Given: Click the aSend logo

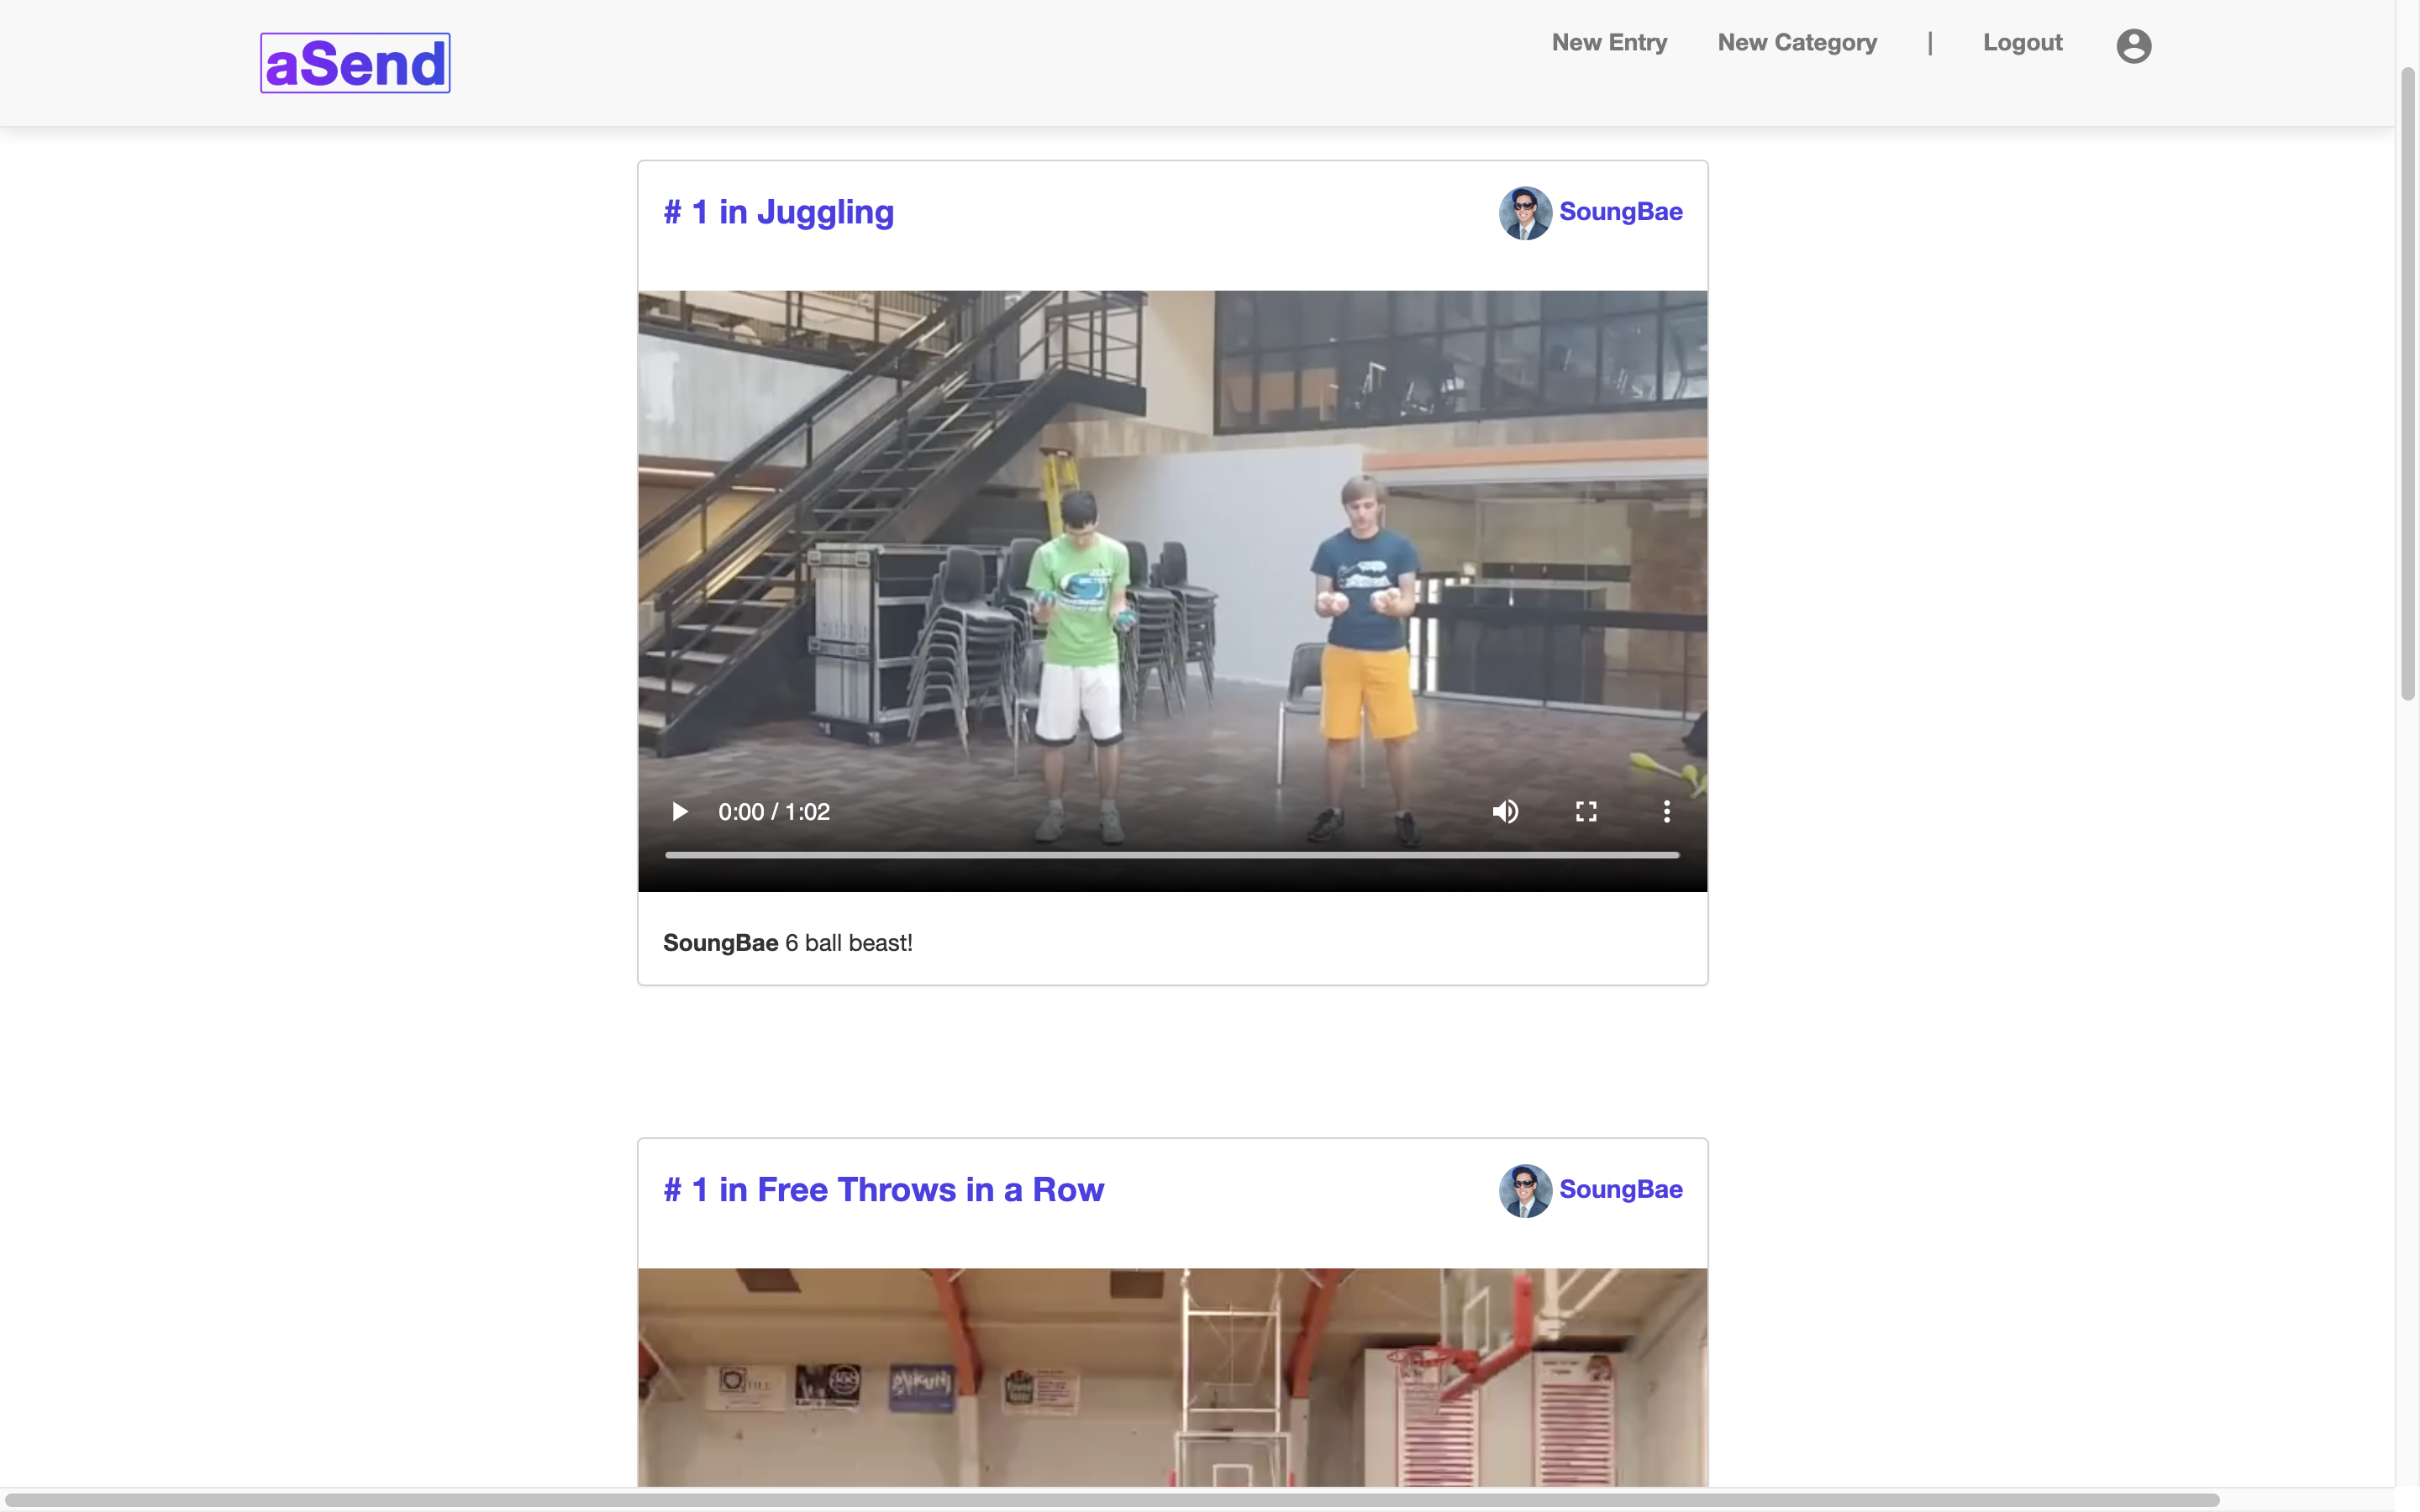Looking at the screenshot, I should (355, 63).
